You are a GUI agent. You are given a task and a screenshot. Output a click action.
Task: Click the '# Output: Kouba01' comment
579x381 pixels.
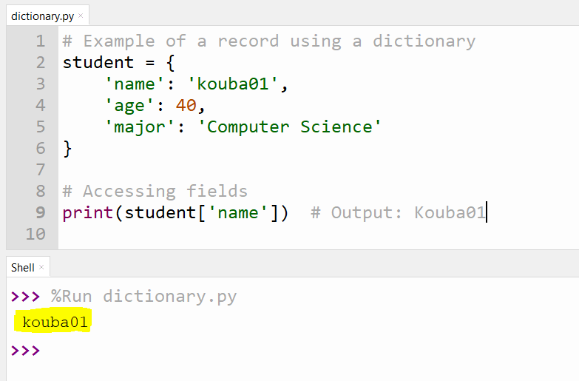398,213
